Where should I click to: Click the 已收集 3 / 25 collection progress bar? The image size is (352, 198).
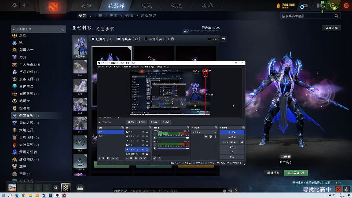point(202,31)
